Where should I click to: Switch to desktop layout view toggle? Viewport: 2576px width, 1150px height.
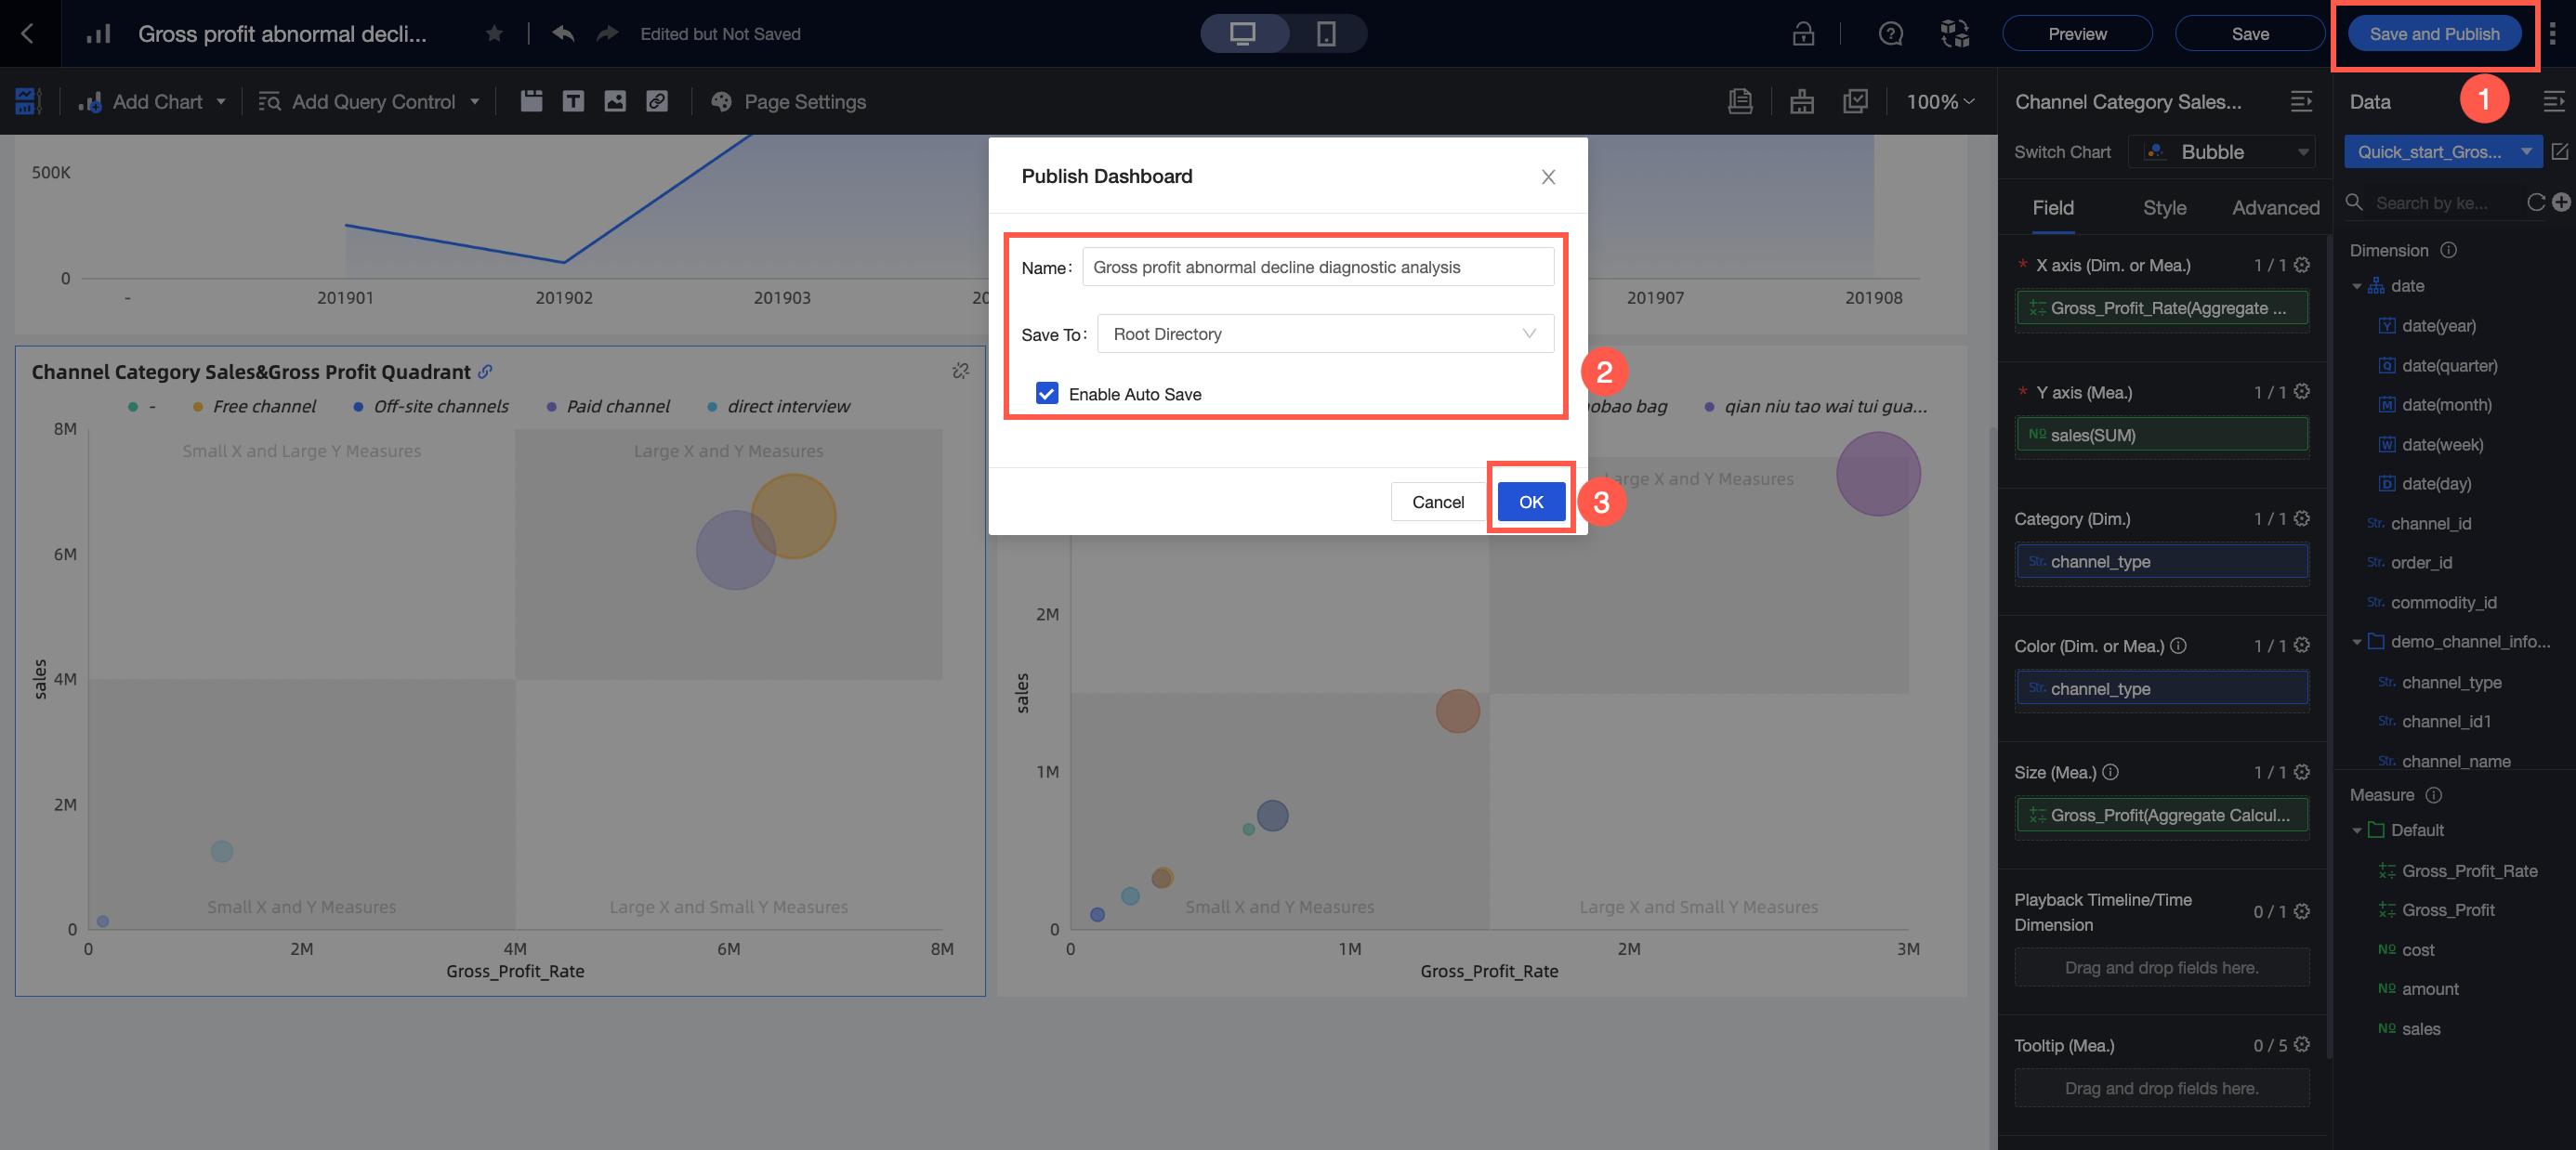[x=1242, y=34]
